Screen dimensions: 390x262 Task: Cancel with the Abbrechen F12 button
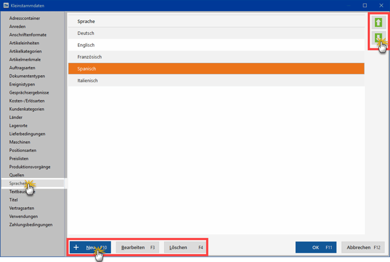[x=363, y=247]
